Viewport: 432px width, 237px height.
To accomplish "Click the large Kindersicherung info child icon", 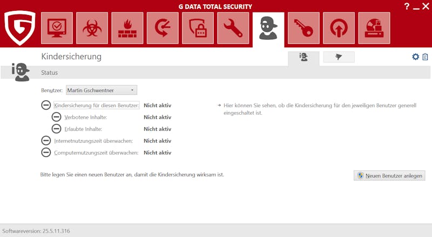I will click(x=21, y=72).
